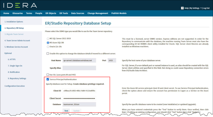This screenshot has height=117, width=213.
Task: Go to the Home menu
Action: coord(6,13)
